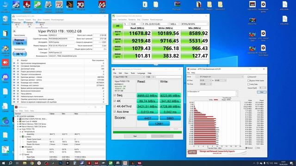Click the red 64 AIDA64 taskbar icon
This screenshot has width=296, height=166.
pos(96,163)
